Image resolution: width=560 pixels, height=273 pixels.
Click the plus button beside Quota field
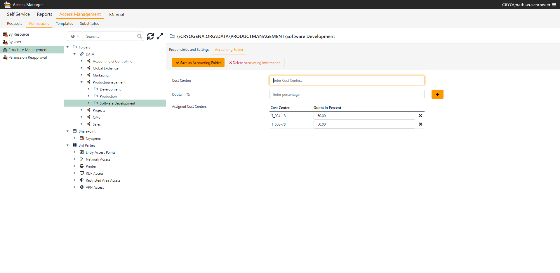[437, 94]
